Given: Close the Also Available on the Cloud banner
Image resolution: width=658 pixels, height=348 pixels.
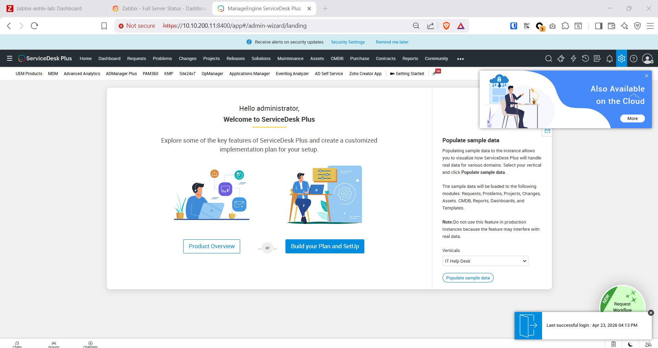Looking at the screenshot, I should coord(646,76).
